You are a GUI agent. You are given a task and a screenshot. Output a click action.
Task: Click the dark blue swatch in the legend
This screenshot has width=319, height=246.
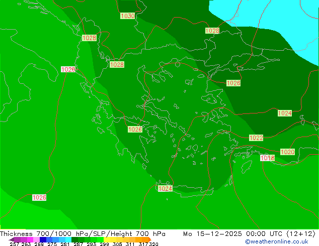(x=43, y=239)
